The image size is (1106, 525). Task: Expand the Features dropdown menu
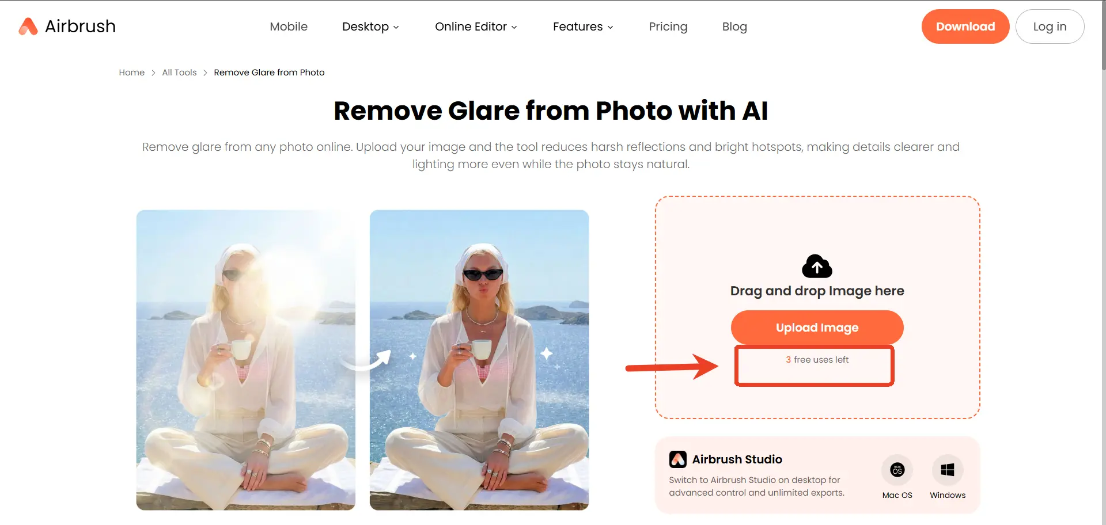(583, 26)
